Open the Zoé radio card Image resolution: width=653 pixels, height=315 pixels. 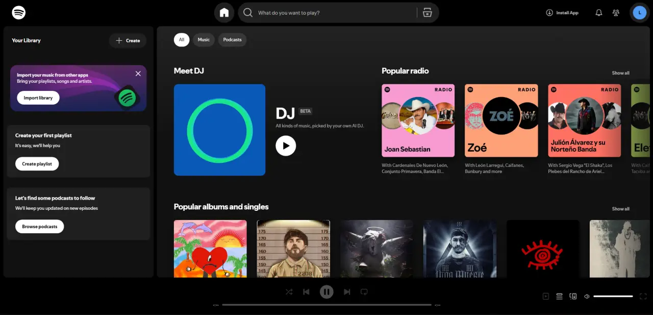[x=501, y=130]
